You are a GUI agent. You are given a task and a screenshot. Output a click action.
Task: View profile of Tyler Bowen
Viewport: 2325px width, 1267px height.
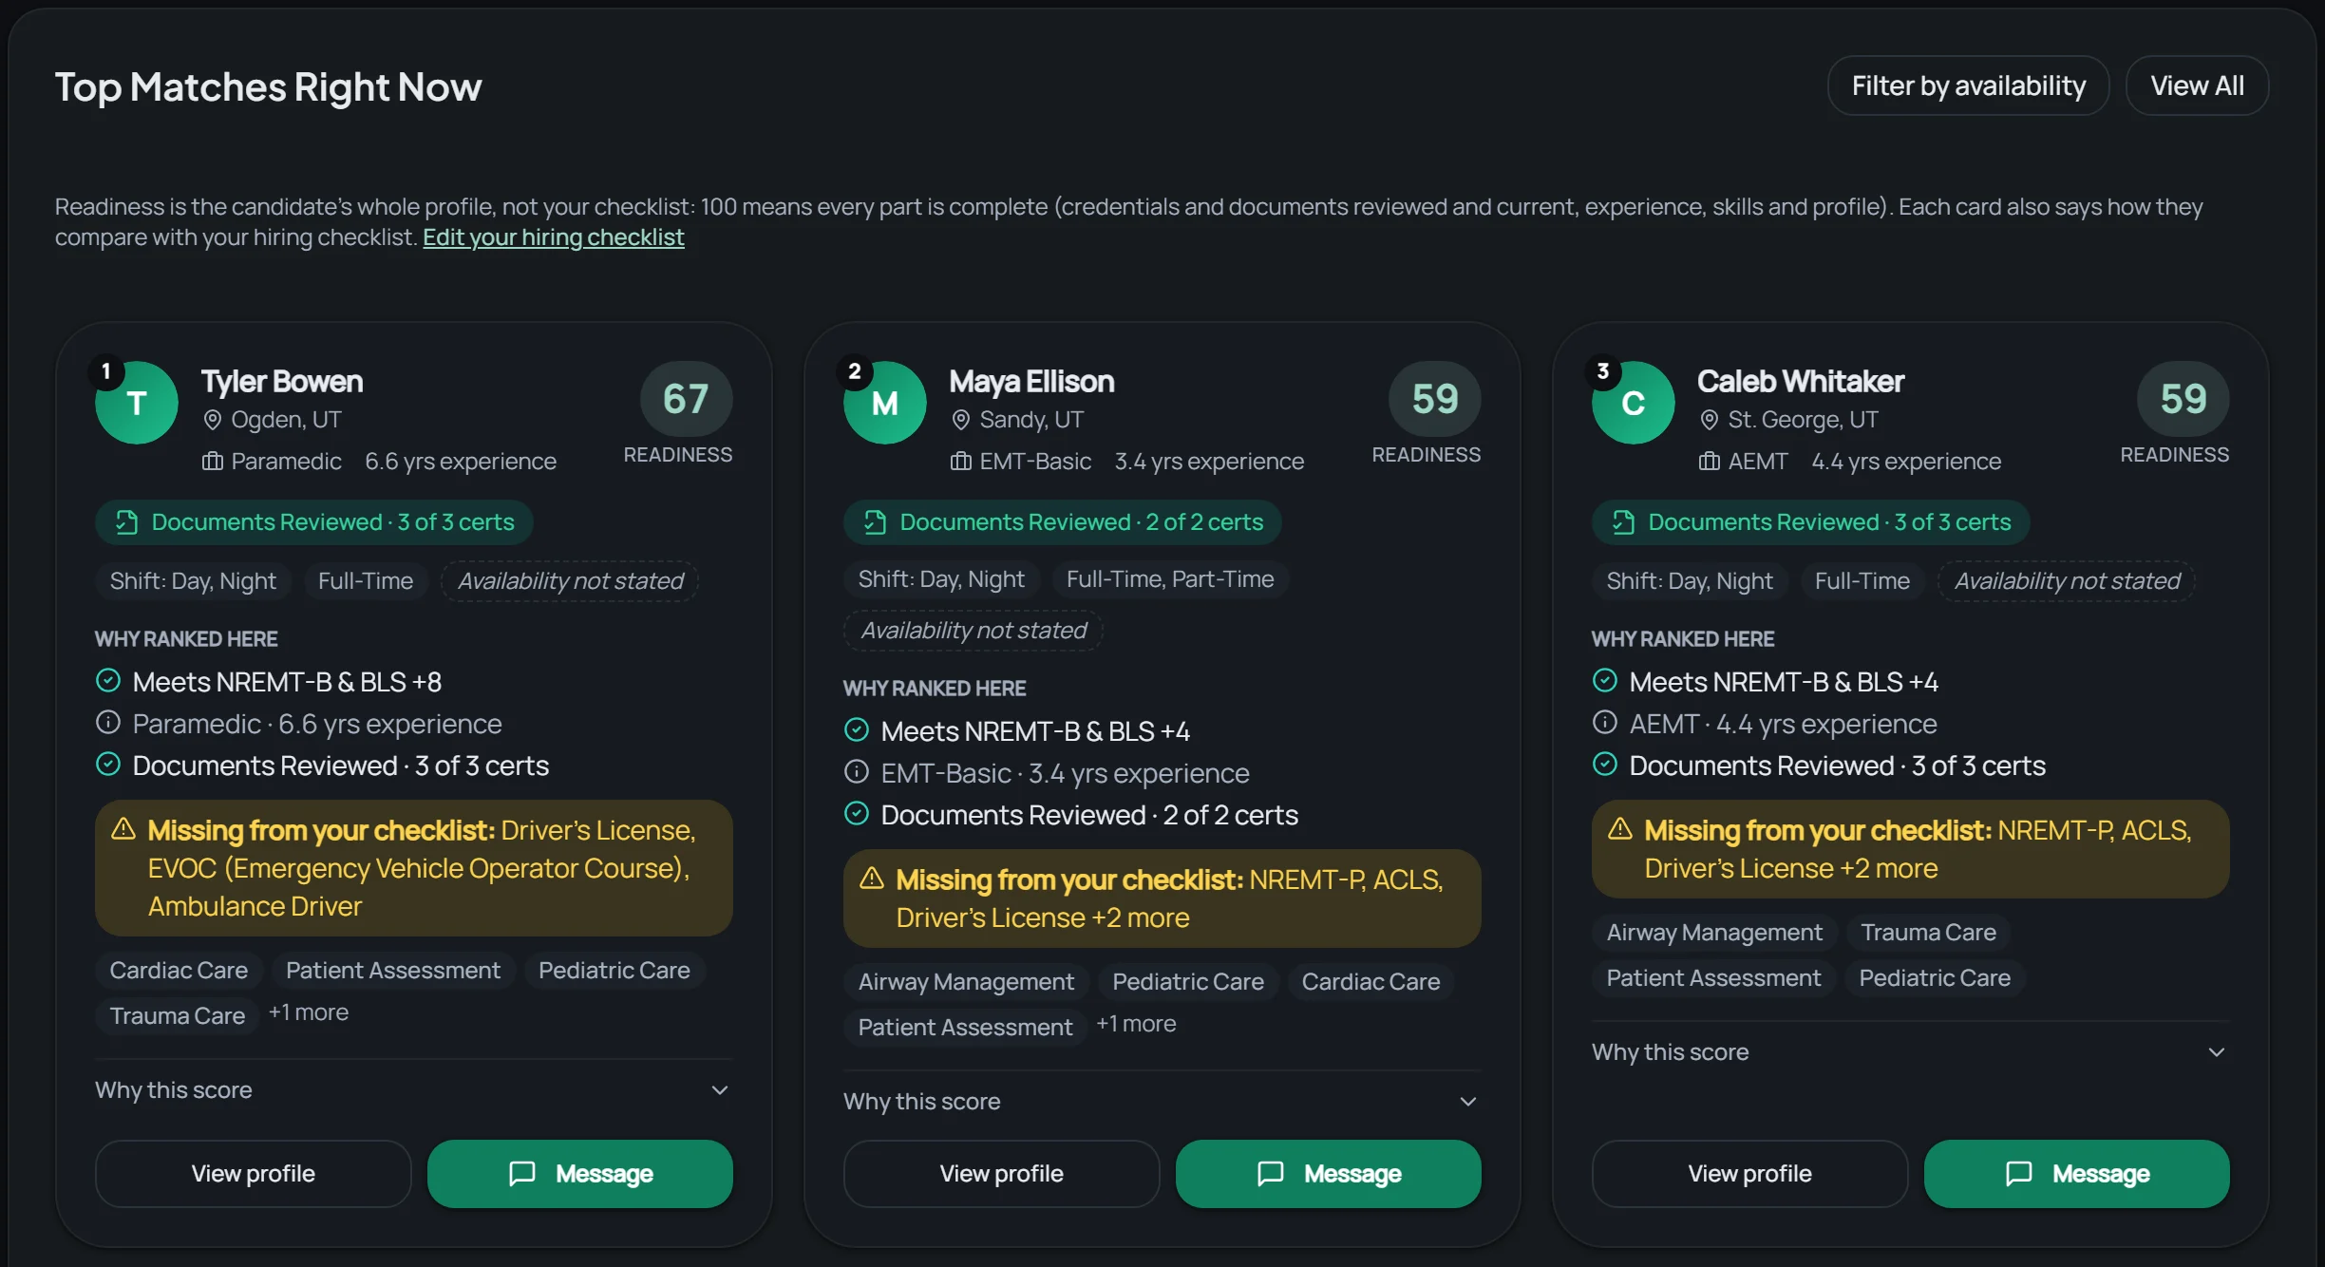coord(253,1174)
